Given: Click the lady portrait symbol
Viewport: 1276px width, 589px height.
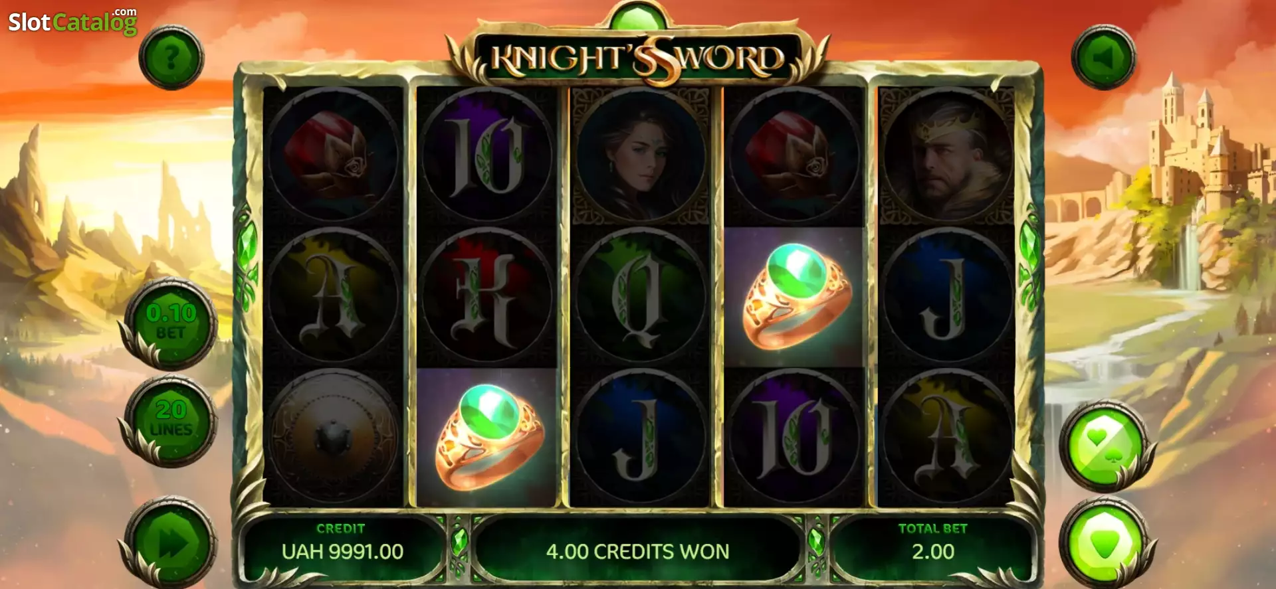Looking at the screenshot, I should coord(641,155).
